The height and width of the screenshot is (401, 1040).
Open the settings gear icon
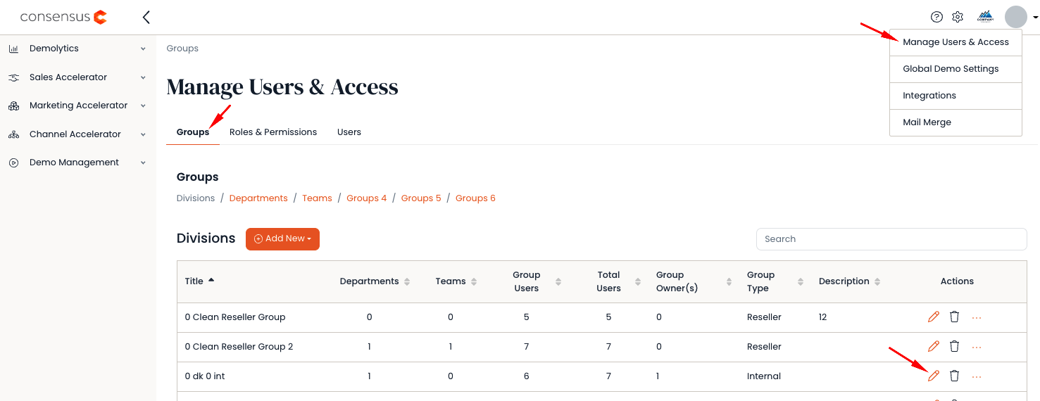coord(958,17)
